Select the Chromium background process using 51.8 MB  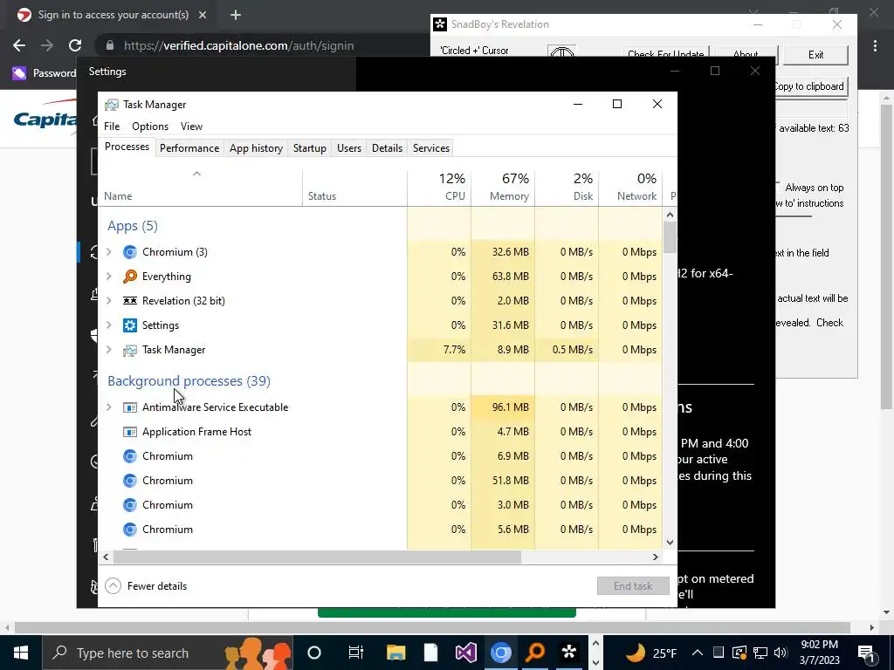point(380,481)
